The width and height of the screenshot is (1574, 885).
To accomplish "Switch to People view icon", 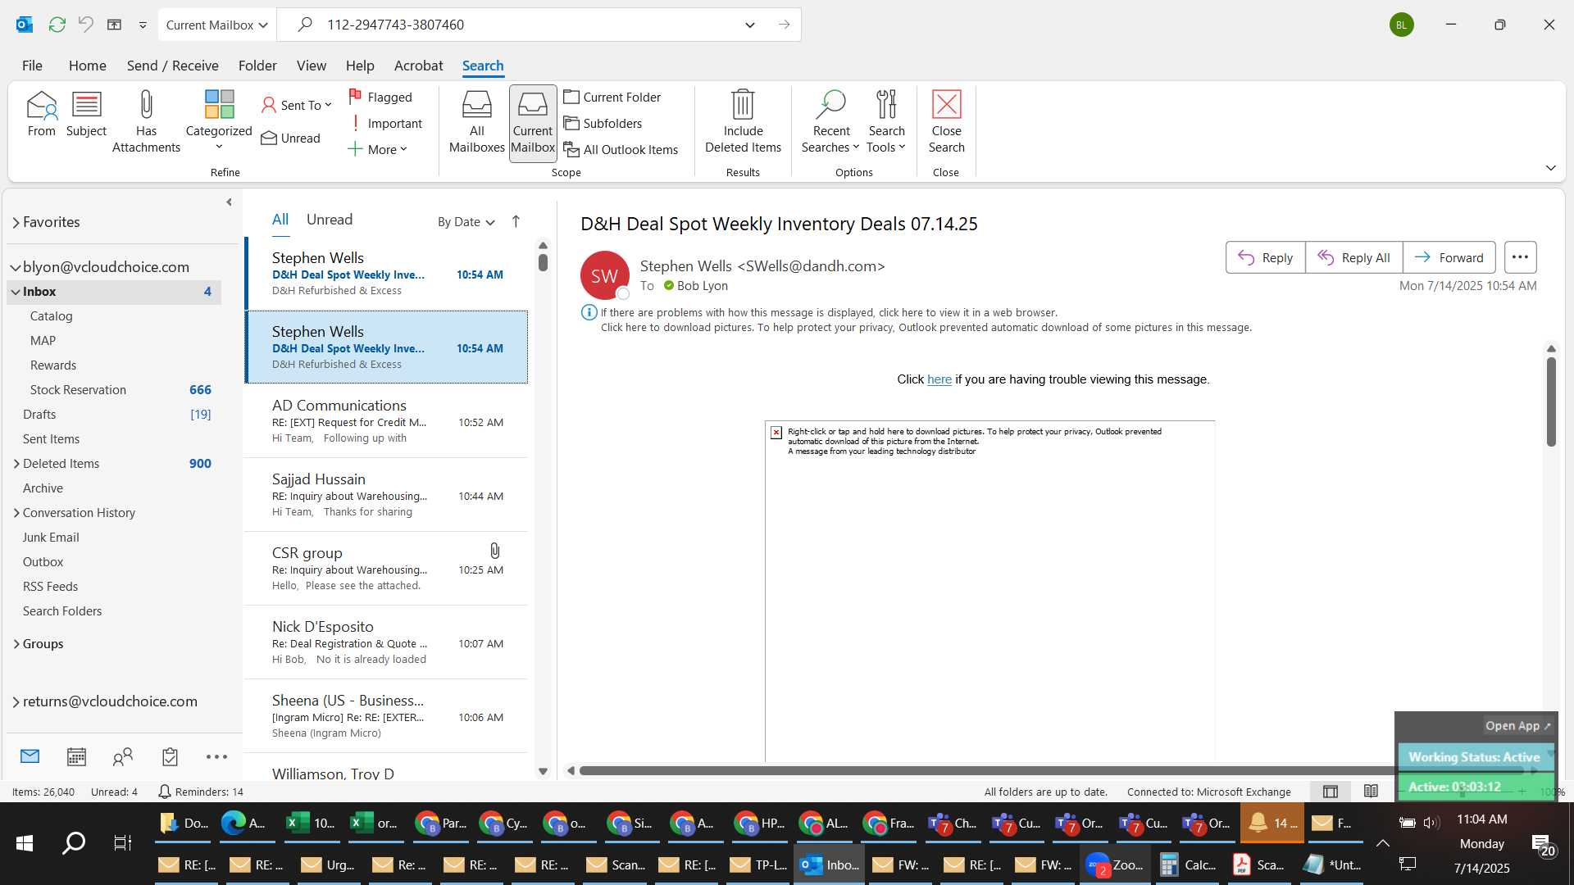I will tap(123, 756).
